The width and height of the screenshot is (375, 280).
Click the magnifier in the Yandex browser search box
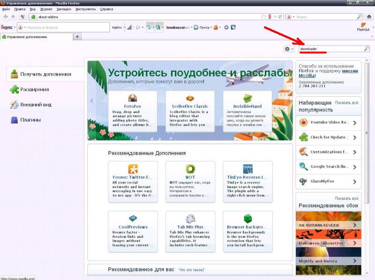[359, 17]
